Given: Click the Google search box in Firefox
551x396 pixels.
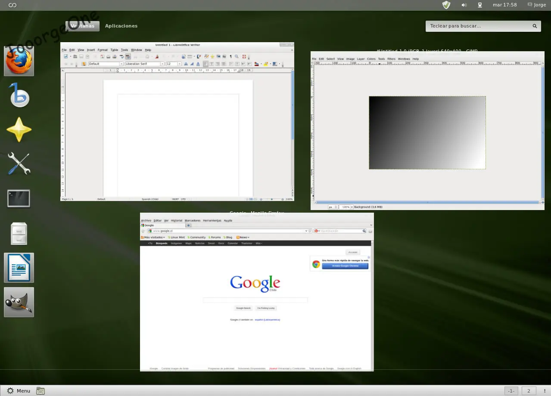Looking at the screenshot, I should click(255, 300).
